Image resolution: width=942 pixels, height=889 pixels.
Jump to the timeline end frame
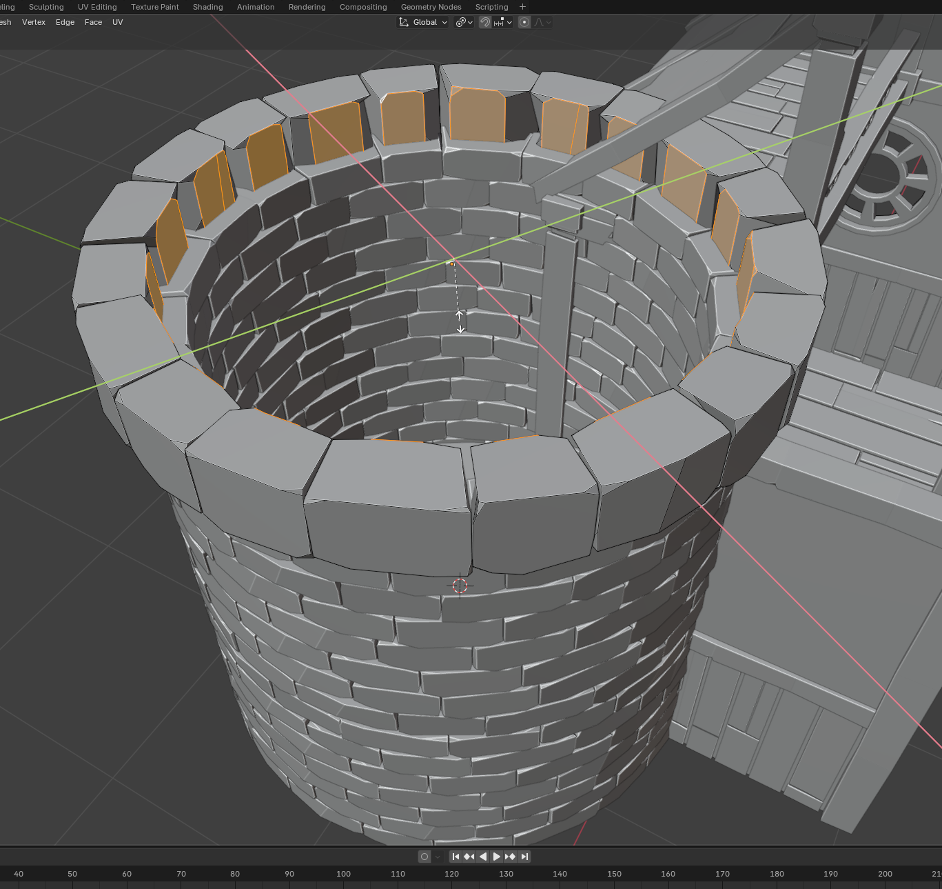(524, 857)
